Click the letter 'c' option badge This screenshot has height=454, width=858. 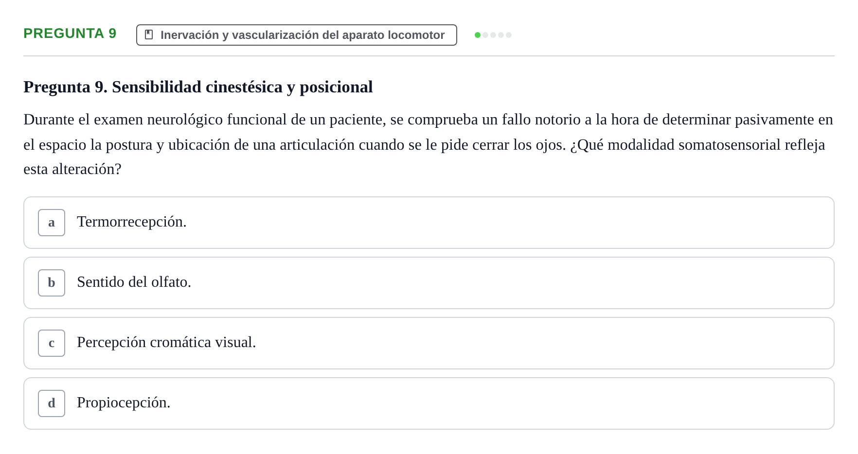52,343
